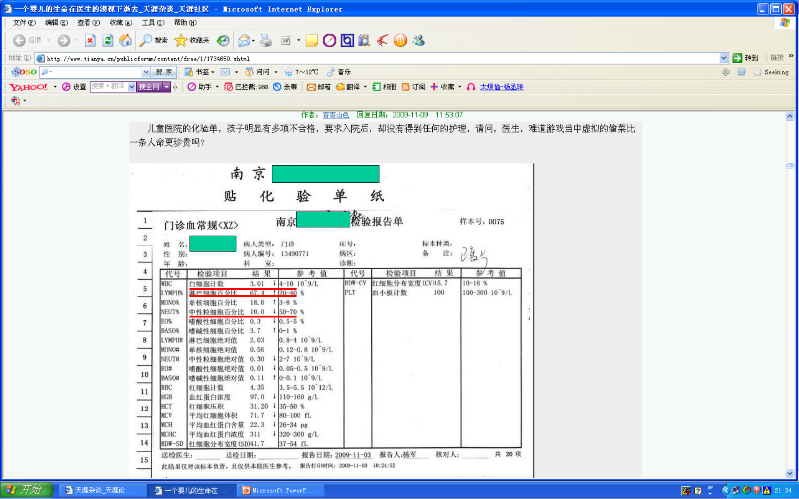Click the Forward arrow button
Screen dimensions: 799x499
tap(64, 40)
